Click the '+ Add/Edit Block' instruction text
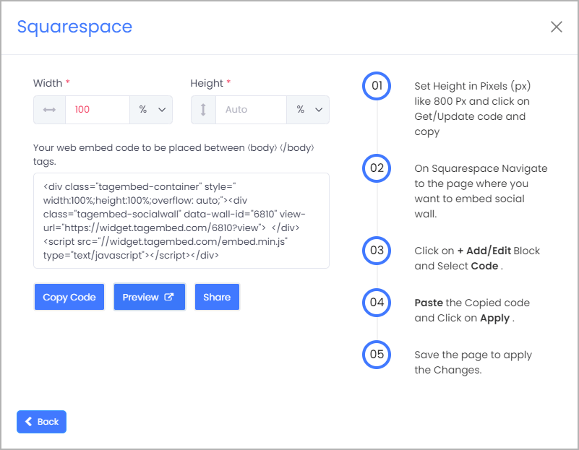Image resolution: width=579 pixels, height=450 pixels. point(499,251)
